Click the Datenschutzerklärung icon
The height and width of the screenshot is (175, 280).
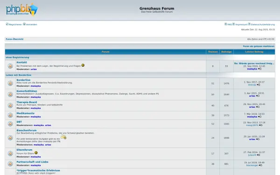[249, 24]
